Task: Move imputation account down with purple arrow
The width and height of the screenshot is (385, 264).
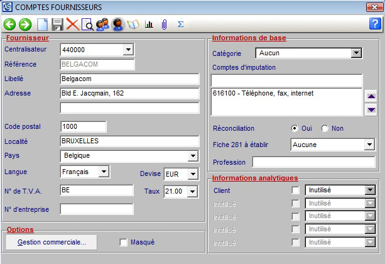Action: tap(371, 109)
